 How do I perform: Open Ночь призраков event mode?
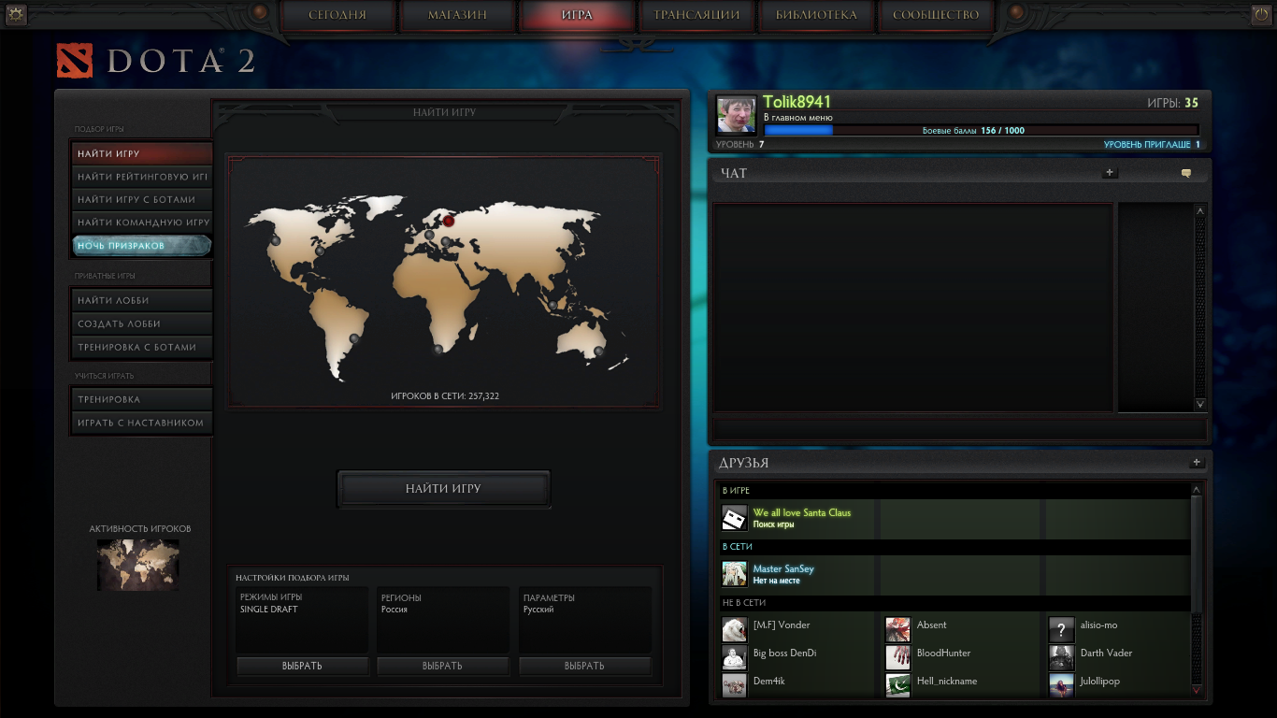142,246
